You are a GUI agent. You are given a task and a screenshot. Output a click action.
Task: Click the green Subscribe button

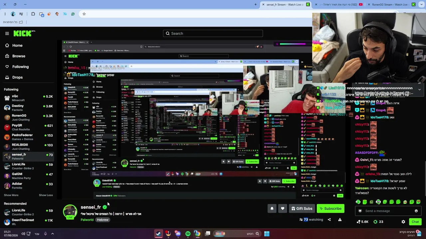(331, 208)
